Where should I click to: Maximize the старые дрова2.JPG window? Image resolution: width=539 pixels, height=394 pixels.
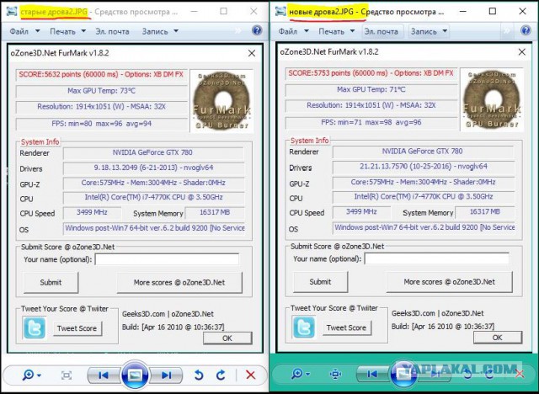tap(223, 11)
